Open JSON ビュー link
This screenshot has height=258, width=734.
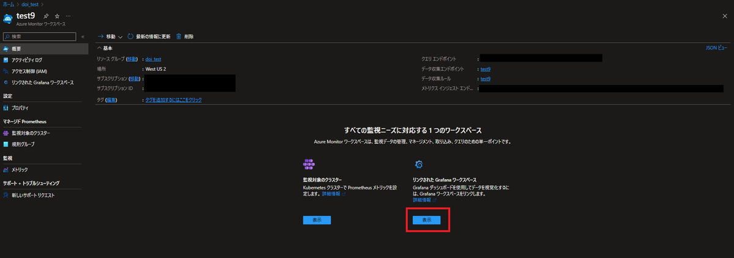tap(716, 47)
